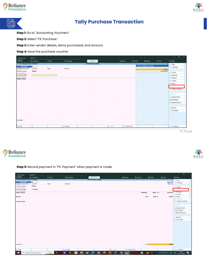This screenshot has height=276, width=207.
Task: Click T: Post-Dated in Step 5 window
Action: click(x=181, y=219)
